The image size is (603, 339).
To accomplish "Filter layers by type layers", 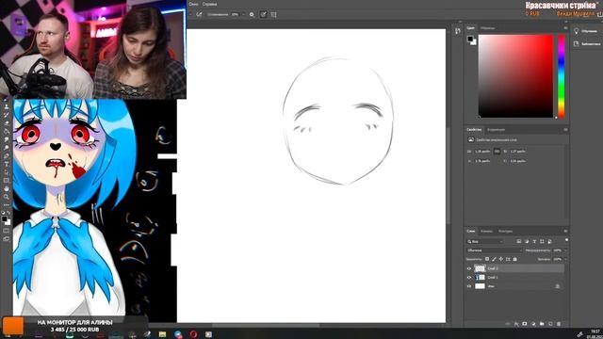I will point(534,241).
